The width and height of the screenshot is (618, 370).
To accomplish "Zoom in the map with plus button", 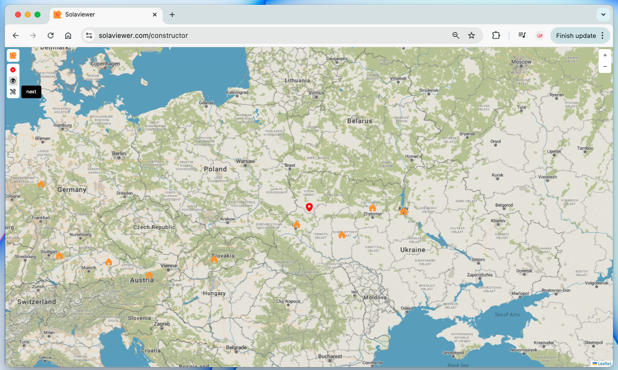I will 605,55.
